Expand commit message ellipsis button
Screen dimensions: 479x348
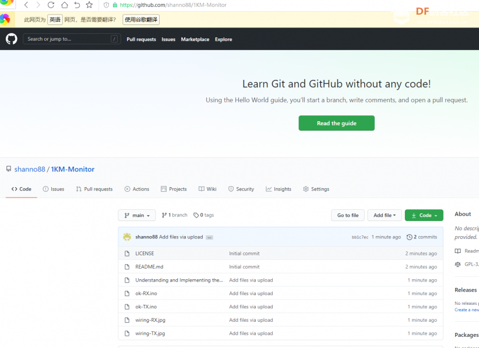[209, 237]
